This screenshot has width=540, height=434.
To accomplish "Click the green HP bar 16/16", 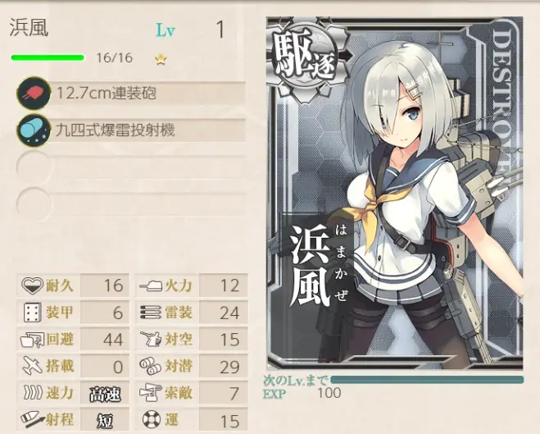I will pos(48,57).
